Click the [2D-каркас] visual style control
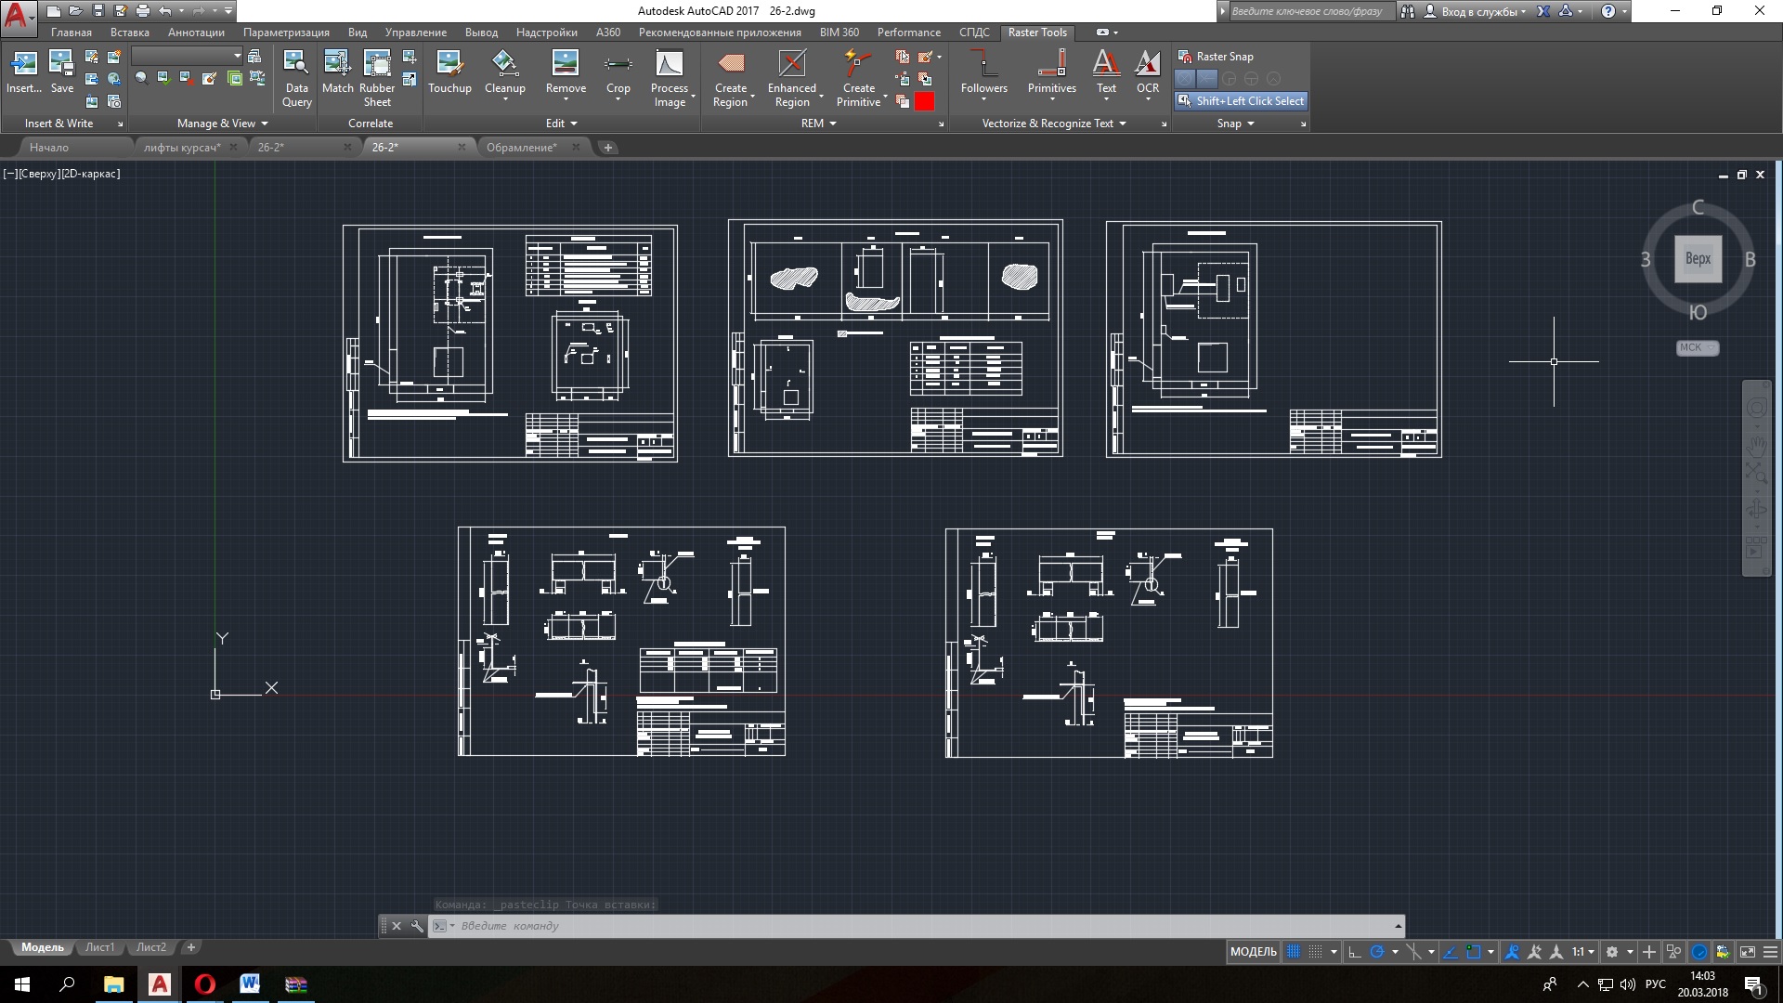The width and height of the screenshot is (1783, 1003). coord(91,174)
